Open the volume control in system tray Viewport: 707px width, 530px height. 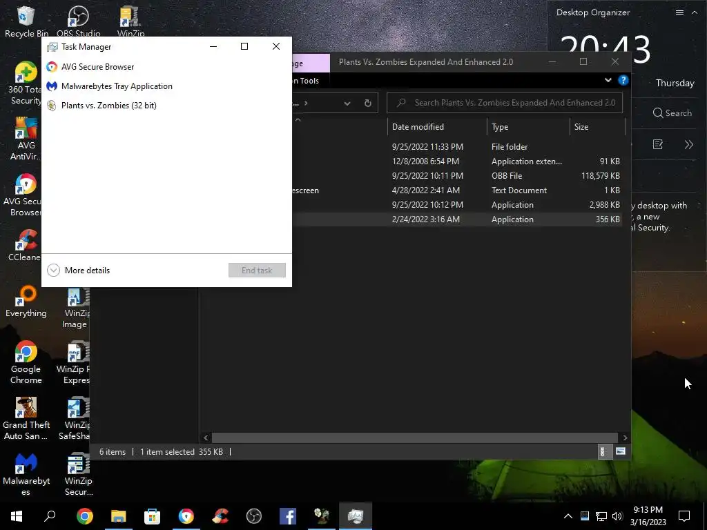(x=617, y=516)
